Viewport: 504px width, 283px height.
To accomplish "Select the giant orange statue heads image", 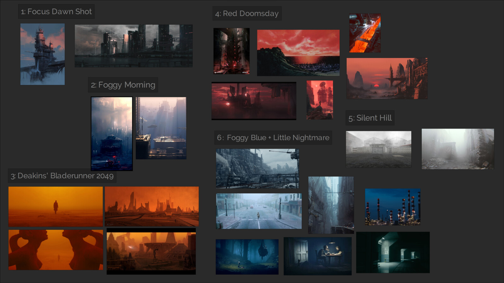I will (x=56, y=250).
